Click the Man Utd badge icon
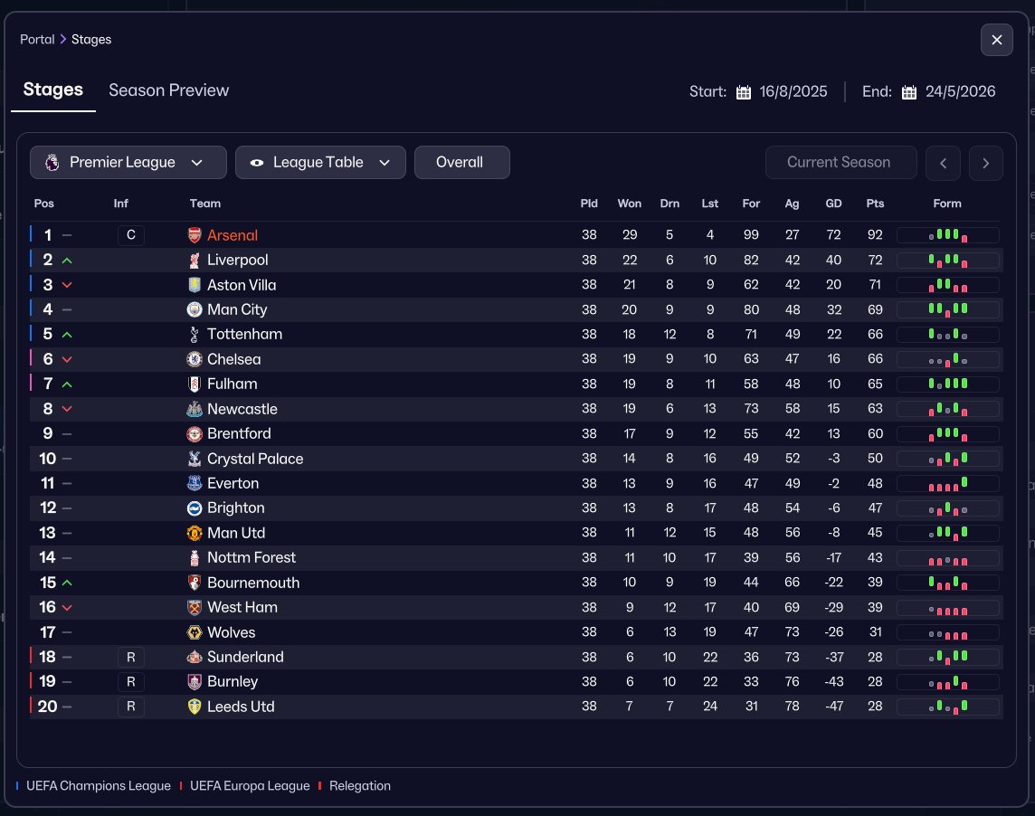The image size is (1035, 816). click(194, 533)
